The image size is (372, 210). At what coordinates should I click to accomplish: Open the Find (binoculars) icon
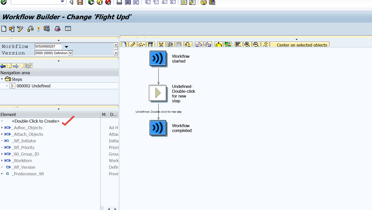128,3
